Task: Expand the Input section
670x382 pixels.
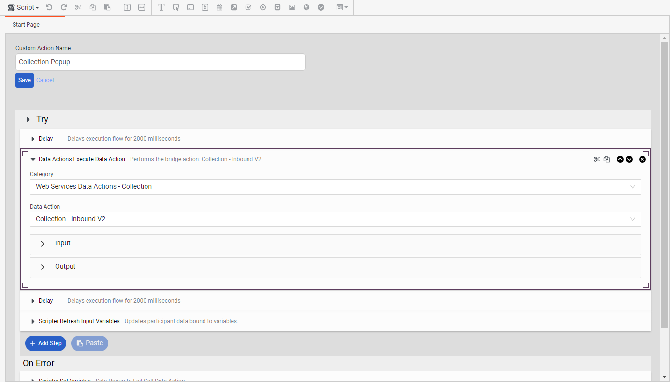Action: point(335,244)
